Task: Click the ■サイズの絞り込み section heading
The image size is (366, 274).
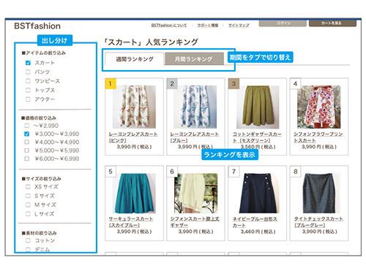Action: 42,178
